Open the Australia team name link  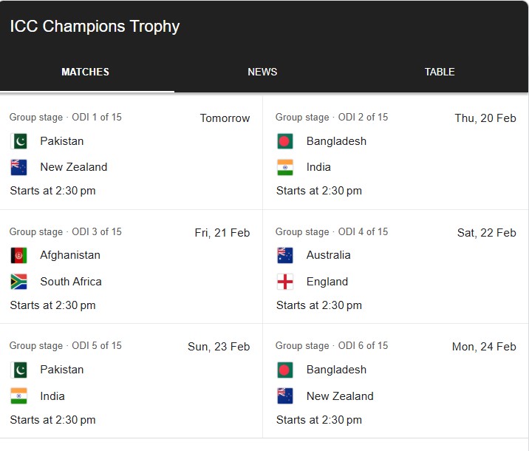click(x=329, y=255)
